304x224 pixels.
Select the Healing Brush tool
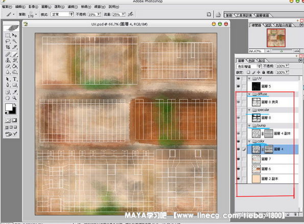tap(8, 54)
